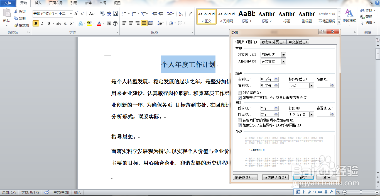Click the Cut (剪切) scissors icon
The image size is (380, 196).
click(16, 11)
